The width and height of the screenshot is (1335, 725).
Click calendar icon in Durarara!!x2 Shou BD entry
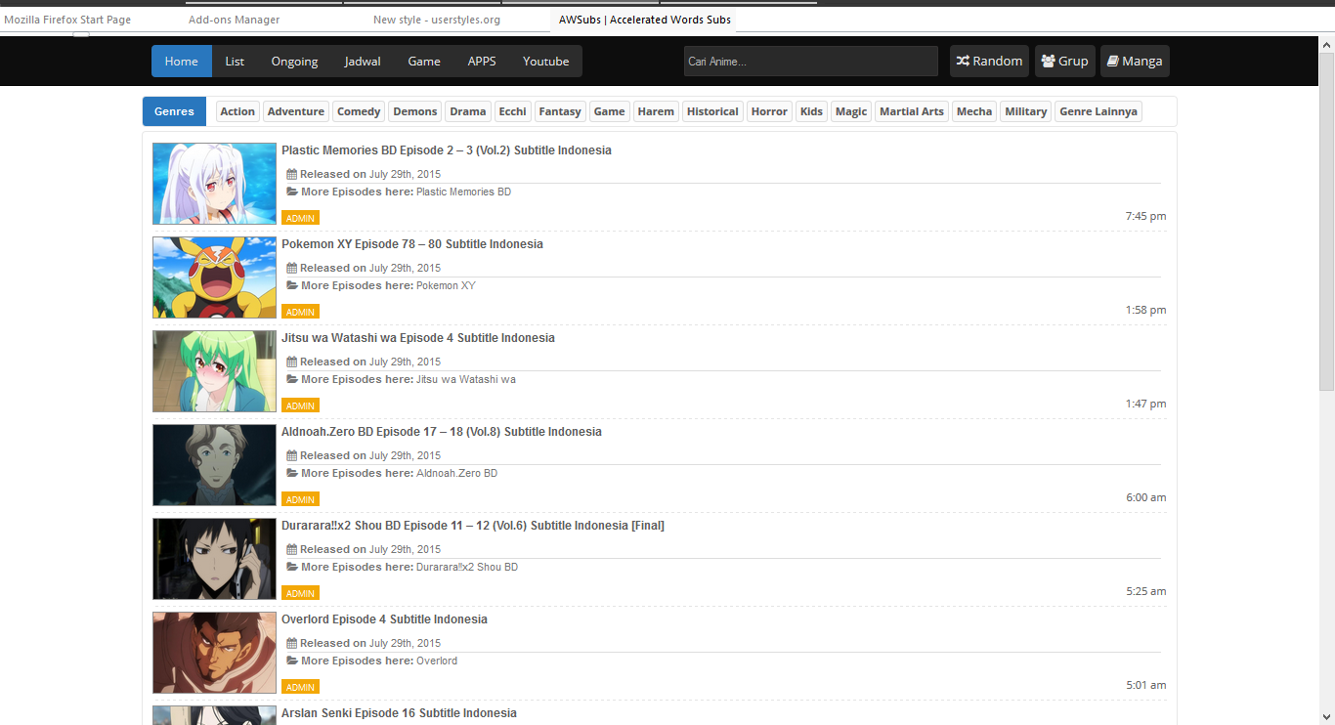pyautogui.click(x=291, y=549)
